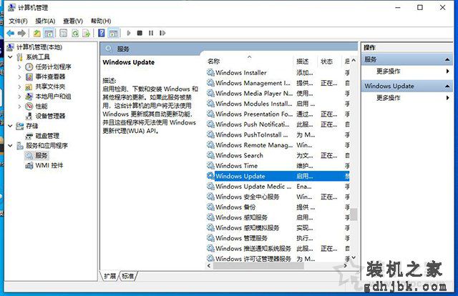Screen dimensions: 458x296
Task: Click the scroll down arrow of services list
Action: (x=354, y=258)
